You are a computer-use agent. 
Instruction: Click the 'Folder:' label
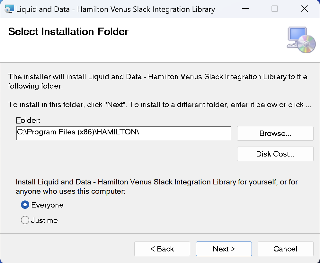click(x=28, y=120)
